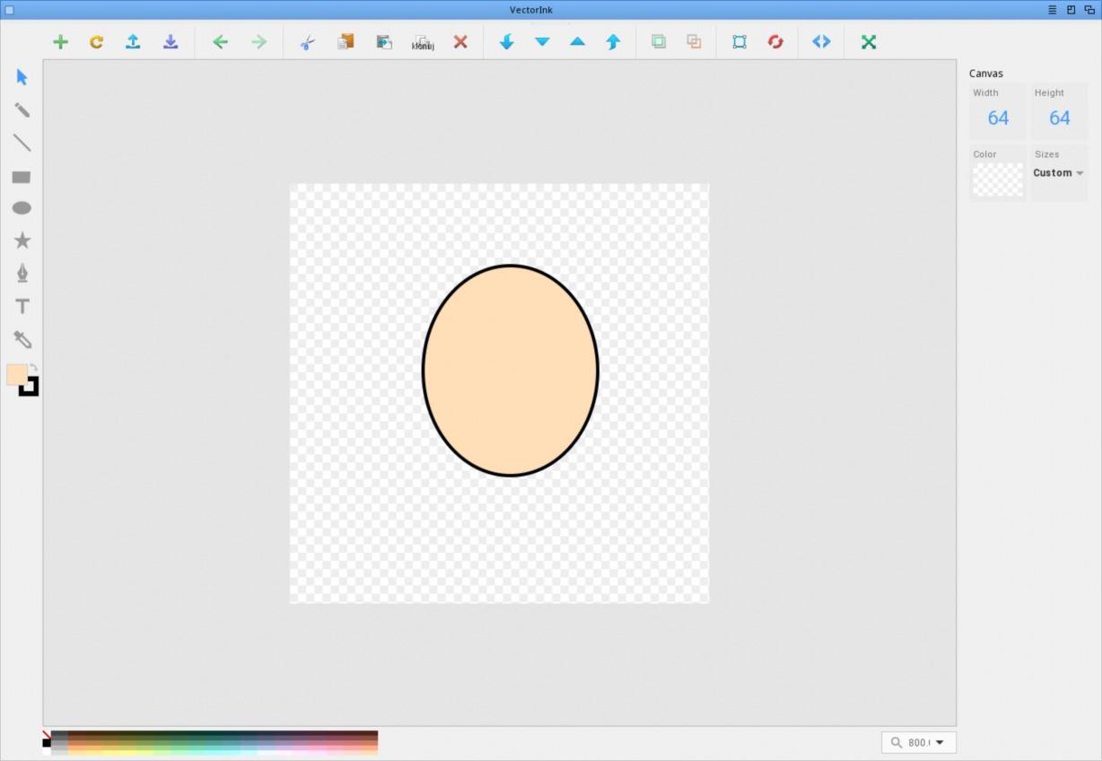The image size is (1102, 761).
Task: Click the canvas Width value field
Action: [x=998, y=118]
